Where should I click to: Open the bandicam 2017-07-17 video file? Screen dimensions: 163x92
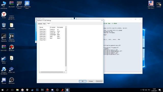click(11, 17)
